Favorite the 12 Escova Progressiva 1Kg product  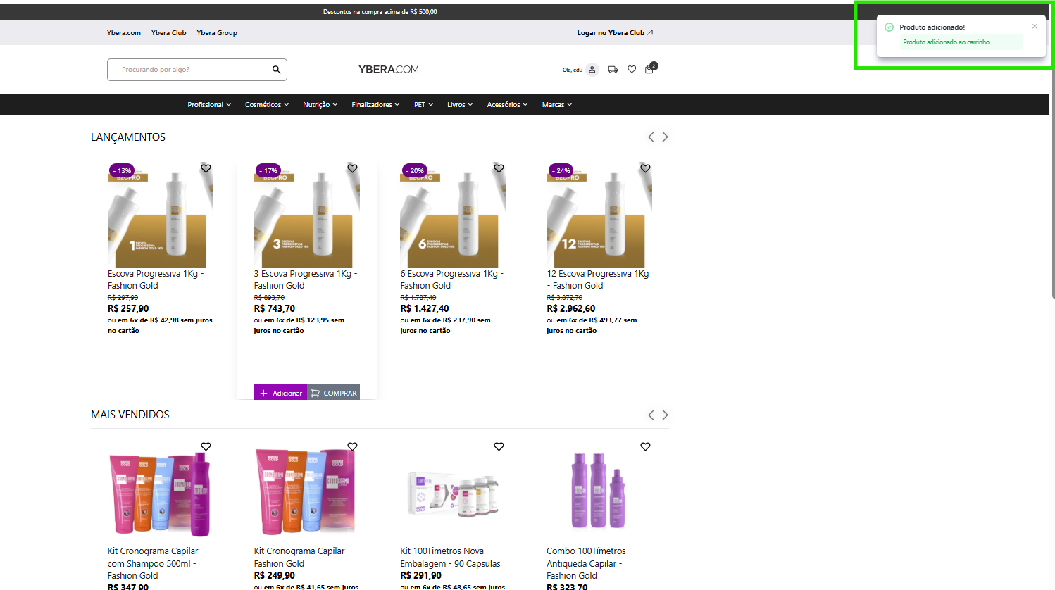click(x=645, y=168)
